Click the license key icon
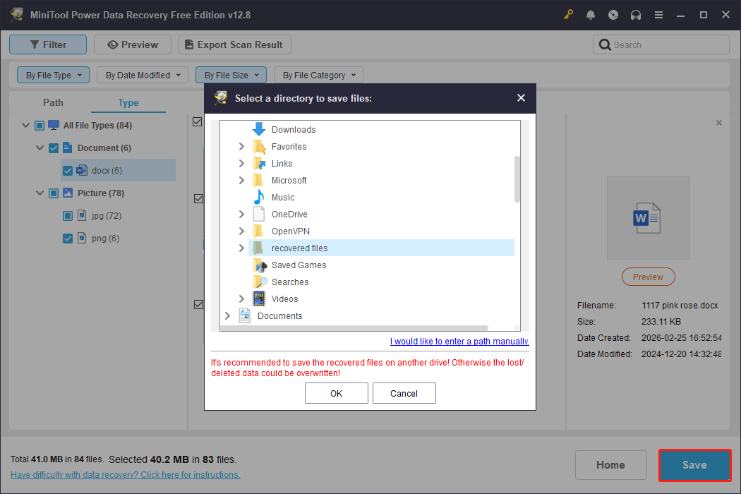Image resolution: width=741 pixels, height=494 pixels. coord(568,14)
